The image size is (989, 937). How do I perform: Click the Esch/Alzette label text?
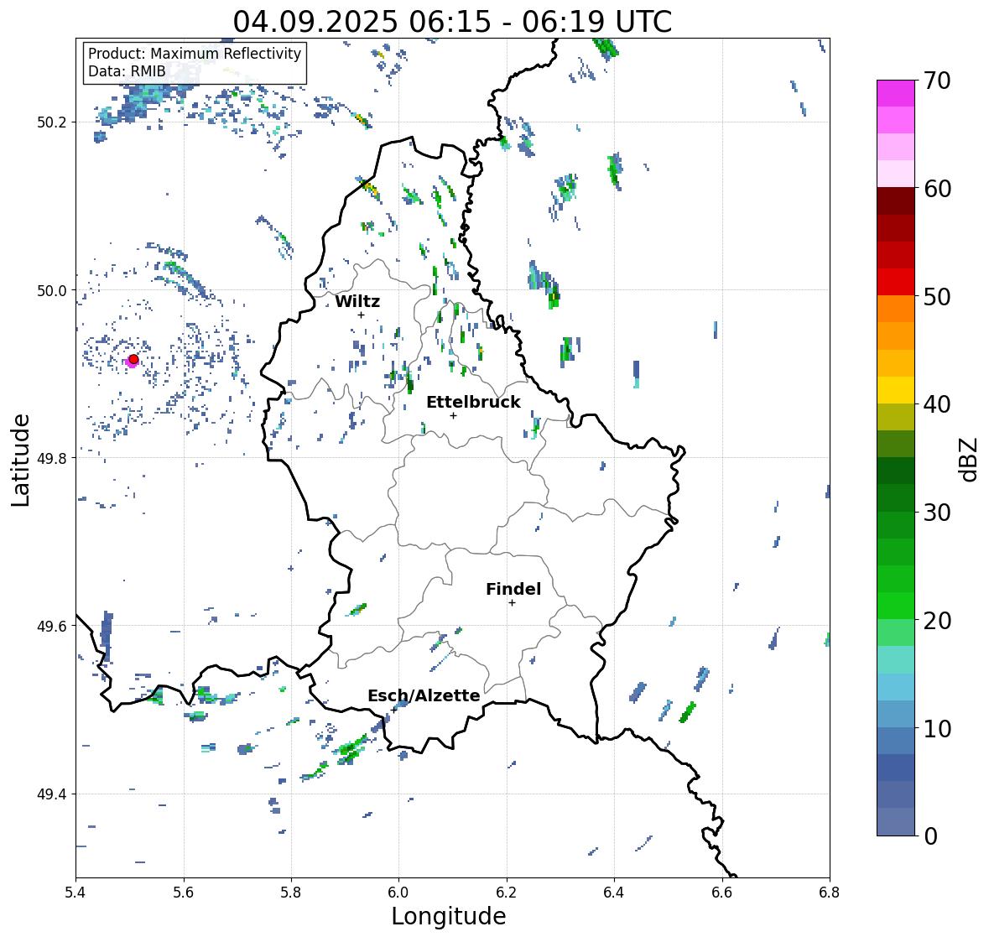[424, 695]
